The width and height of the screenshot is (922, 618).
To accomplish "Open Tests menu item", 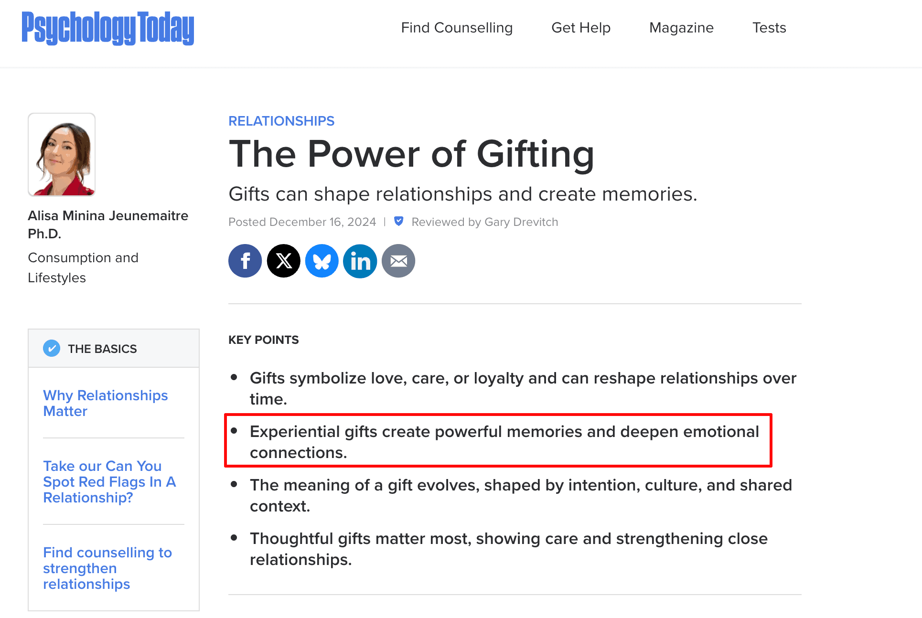I will [x=769, y=28].
